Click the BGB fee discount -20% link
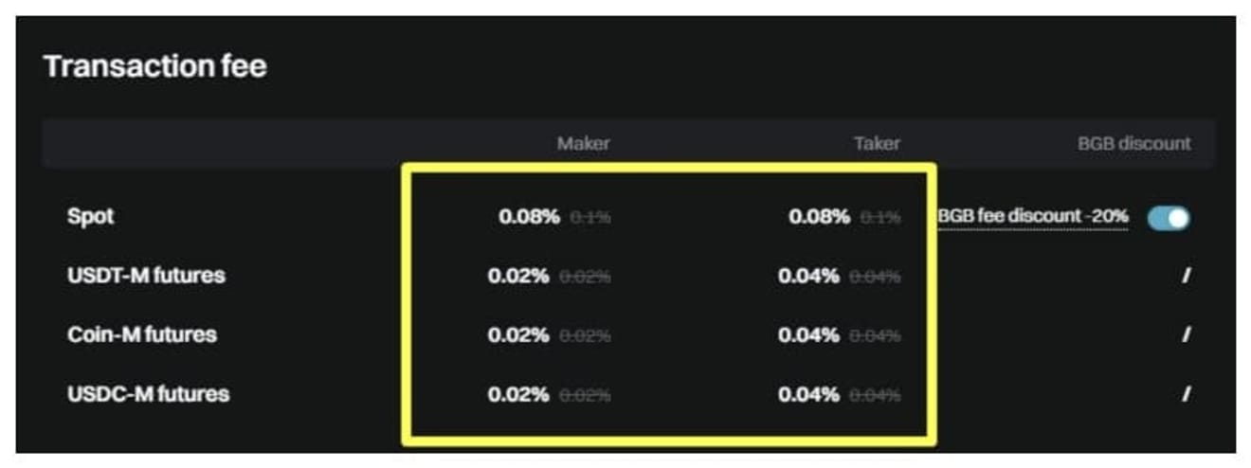 pyautogui.click(x=1033, y=217)
